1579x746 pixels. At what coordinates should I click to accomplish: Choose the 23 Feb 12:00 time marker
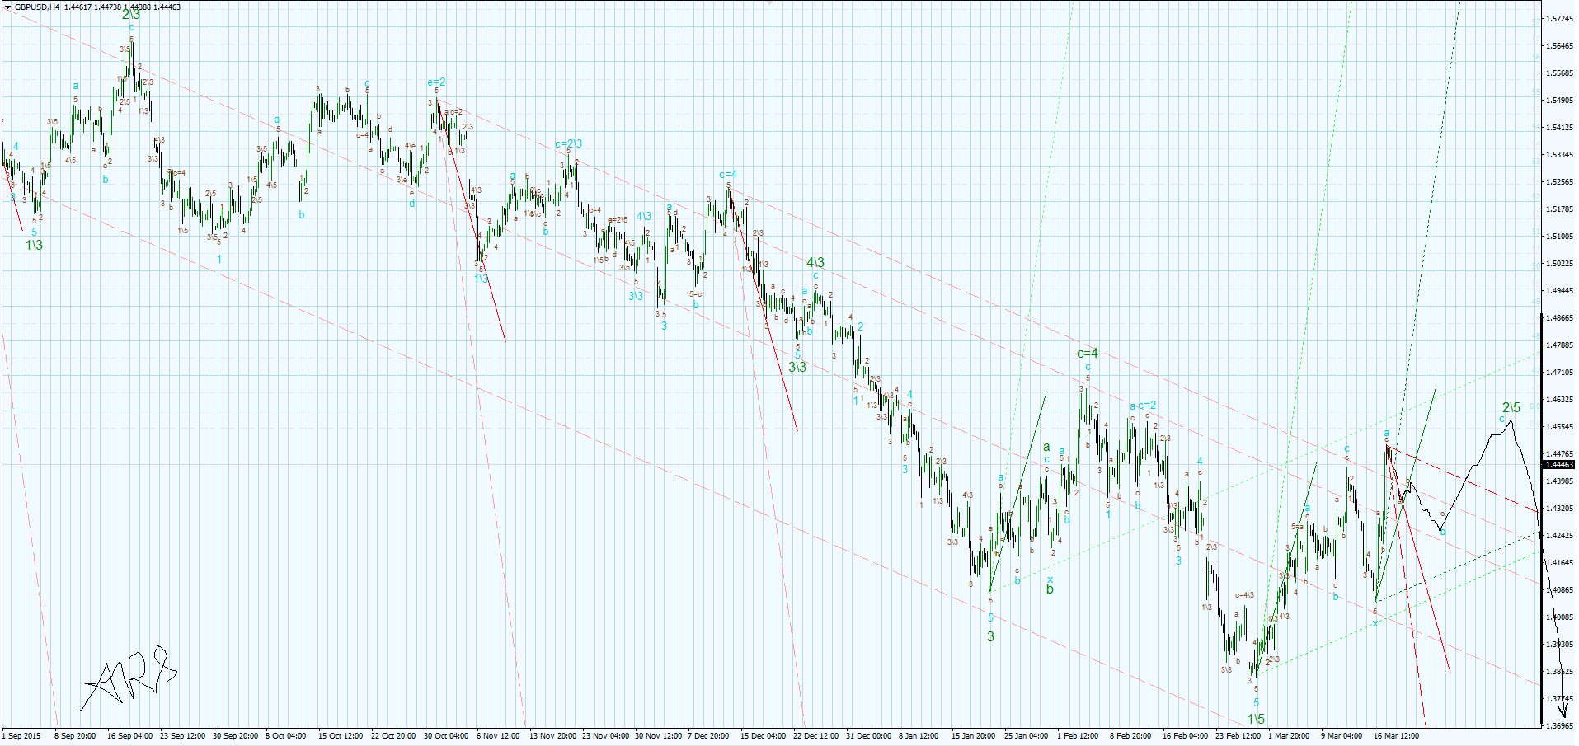1238,735
